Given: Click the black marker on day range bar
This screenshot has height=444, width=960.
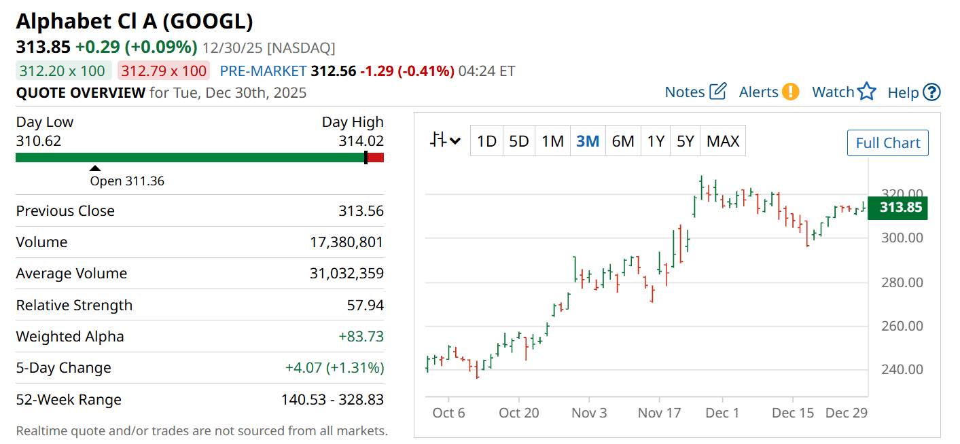Looking at the screenshot, I should (x=366, y=158).
